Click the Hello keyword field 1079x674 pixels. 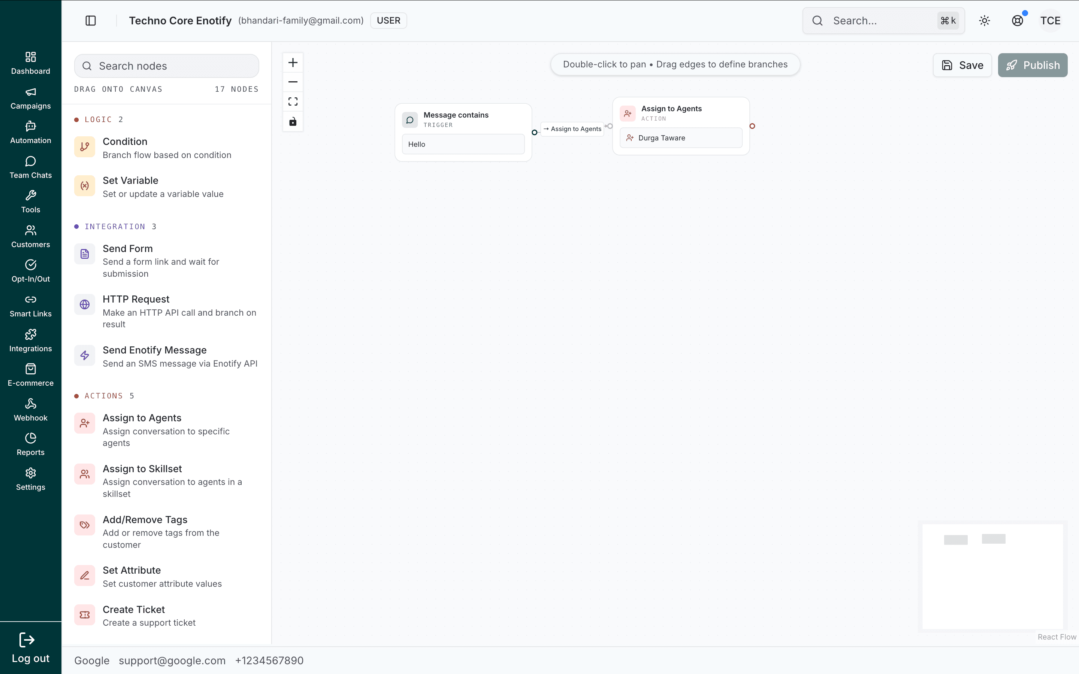pos(463,144)
